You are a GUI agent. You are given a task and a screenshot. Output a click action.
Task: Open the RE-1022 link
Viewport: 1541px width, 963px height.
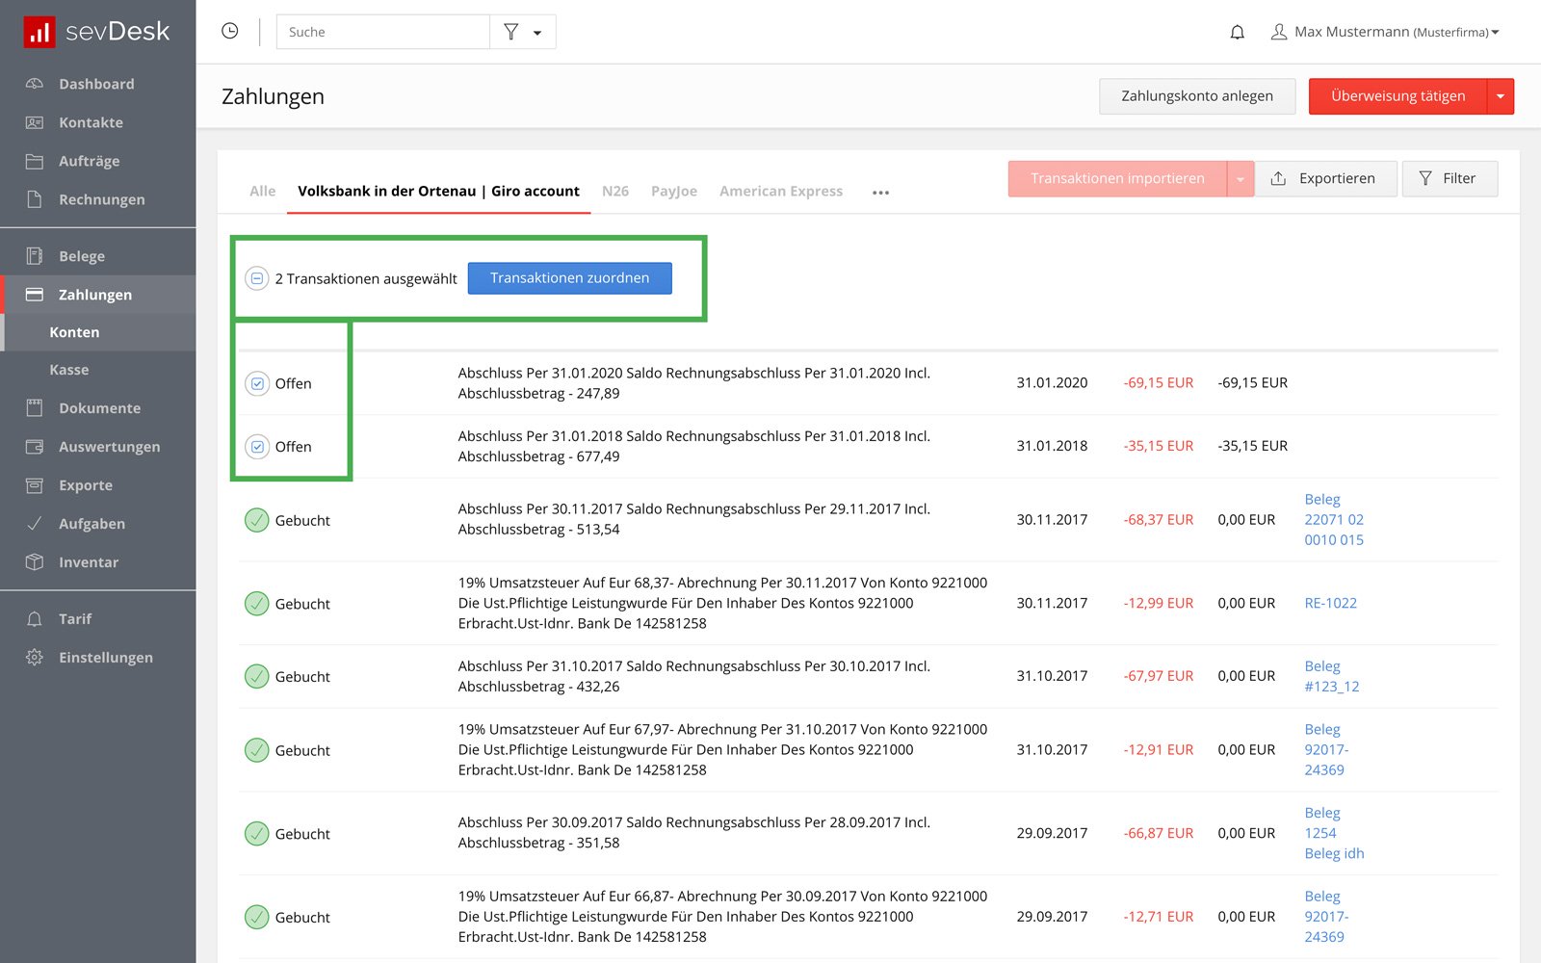(1330, 604)
